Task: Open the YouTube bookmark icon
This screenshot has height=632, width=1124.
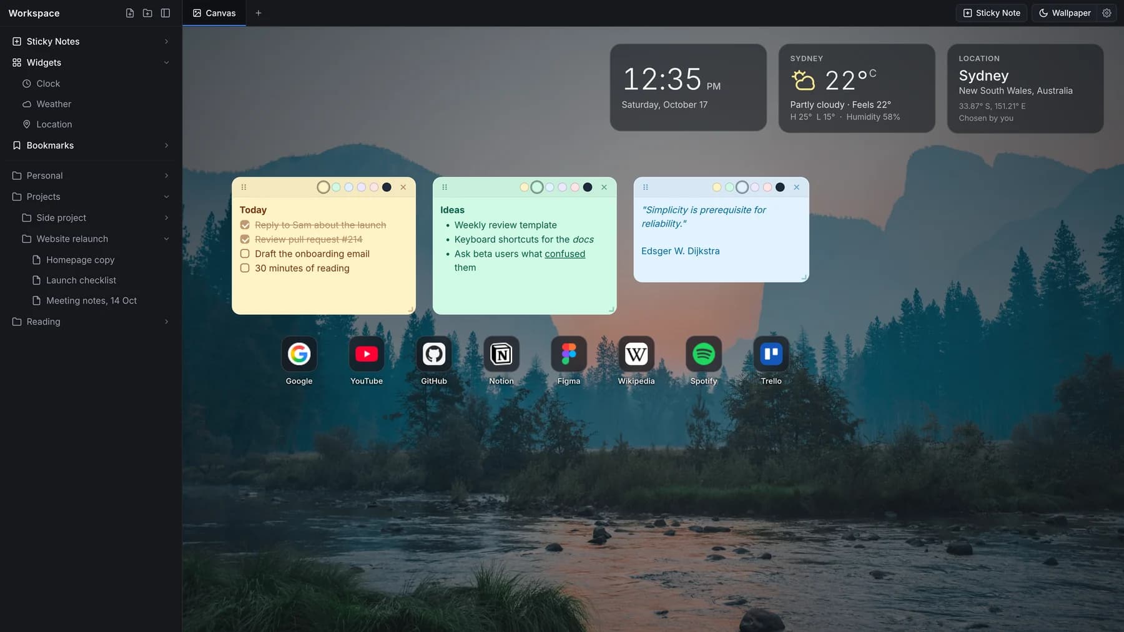Action: (367, 354)
